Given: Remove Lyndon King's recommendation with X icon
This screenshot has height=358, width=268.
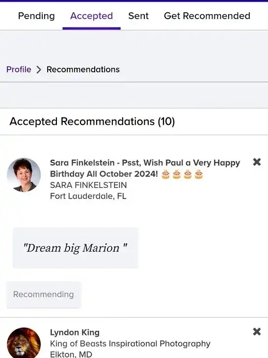Looking at the screenshot, I should point(257,331).
